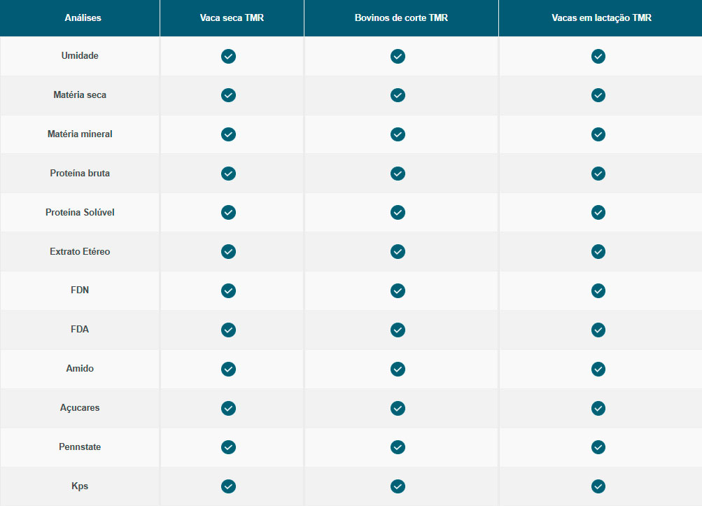Click Matéria mineral checkmark under Vacas em lactação

coord(598,134)
